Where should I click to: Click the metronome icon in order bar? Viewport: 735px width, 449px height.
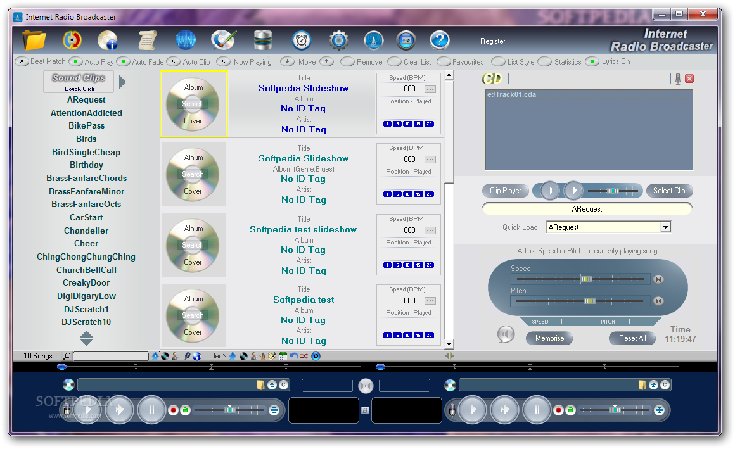262,356
